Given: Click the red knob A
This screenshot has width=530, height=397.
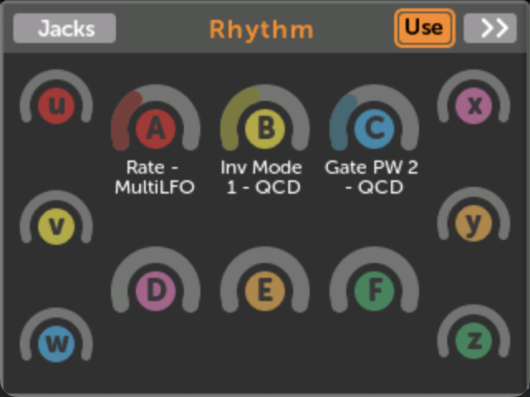Looking at the screenshot, I should pyautogui.click(x=156, y=129).
